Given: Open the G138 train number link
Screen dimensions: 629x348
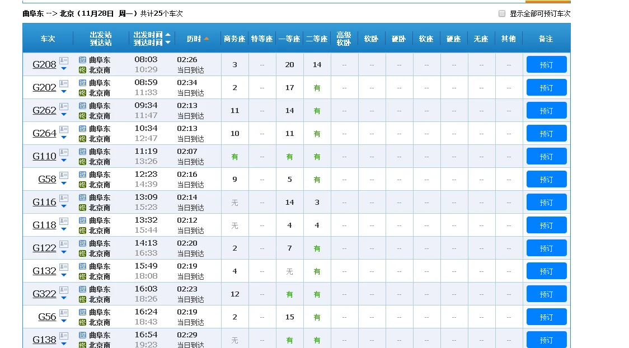Looking at the screenshot, I should click(44, 340).
